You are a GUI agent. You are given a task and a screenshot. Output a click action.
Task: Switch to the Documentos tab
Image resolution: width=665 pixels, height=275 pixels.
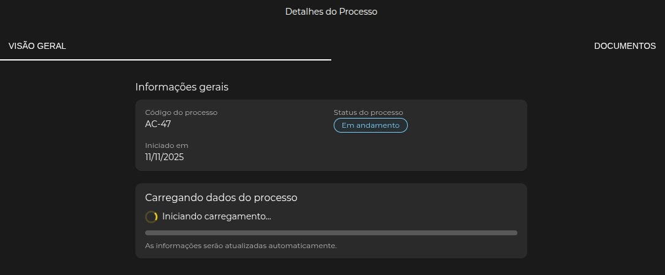625,46
